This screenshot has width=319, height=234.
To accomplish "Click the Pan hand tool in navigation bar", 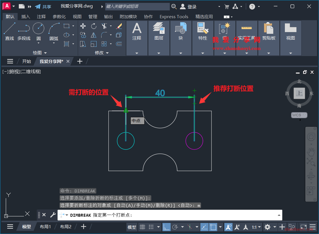I will [x=311, y=152].
